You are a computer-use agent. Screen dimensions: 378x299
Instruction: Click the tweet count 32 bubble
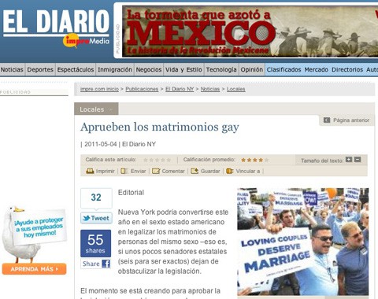click(96, 198)
